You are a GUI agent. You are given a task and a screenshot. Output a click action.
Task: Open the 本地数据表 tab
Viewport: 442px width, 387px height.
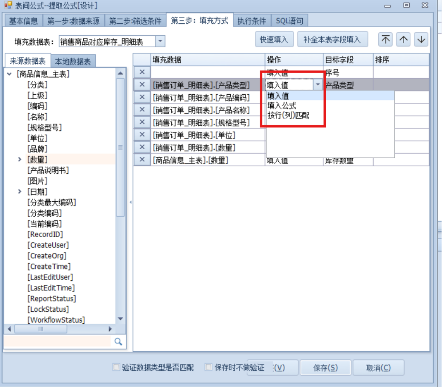[x=73, y=61]
